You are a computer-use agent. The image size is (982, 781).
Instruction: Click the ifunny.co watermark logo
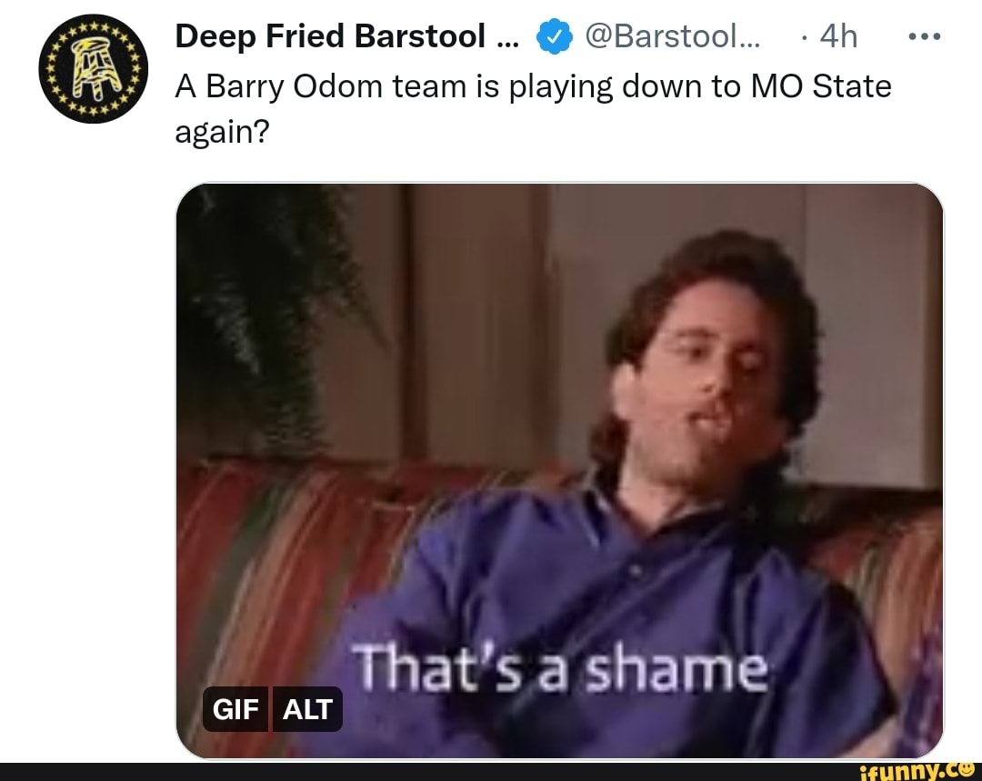tap(917, 771)
